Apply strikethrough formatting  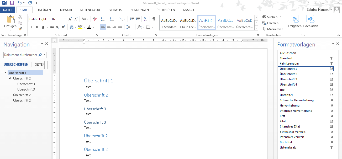(52, 27)
